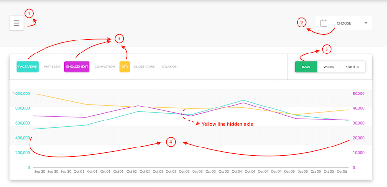Enable the SLIDES VIEWS metric

click(x=145, y=67)
